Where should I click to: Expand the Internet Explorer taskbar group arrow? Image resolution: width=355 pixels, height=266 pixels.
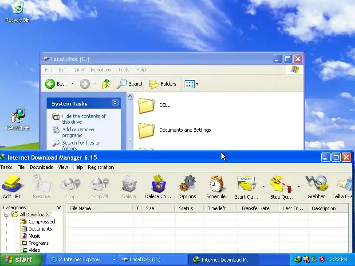114,259
